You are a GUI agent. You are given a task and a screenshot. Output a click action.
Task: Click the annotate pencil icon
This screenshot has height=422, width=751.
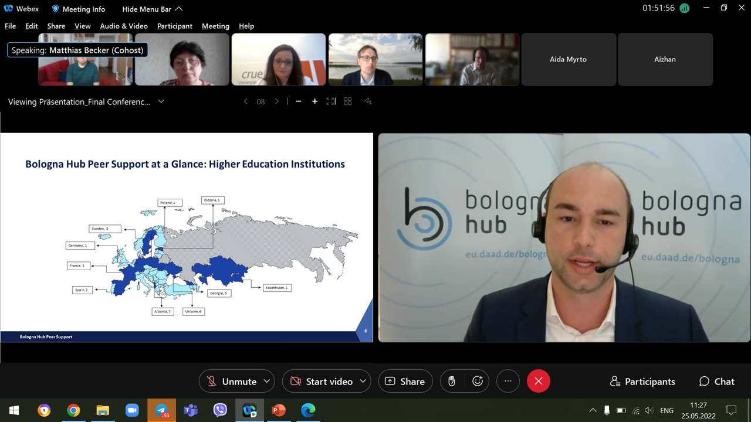click(367, 101)
